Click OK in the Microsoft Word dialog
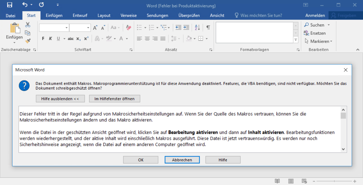Image resolution: width=363 pixels, height=185 pixels. coord(141,160)
